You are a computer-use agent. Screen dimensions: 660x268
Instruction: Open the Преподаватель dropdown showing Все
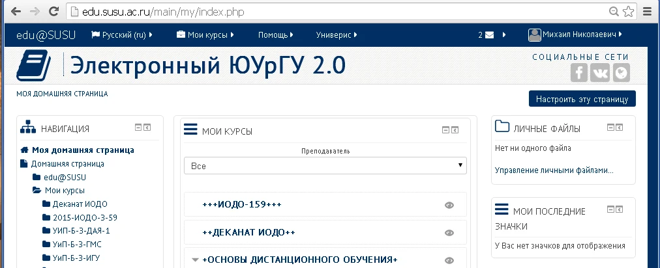[325, 165]
